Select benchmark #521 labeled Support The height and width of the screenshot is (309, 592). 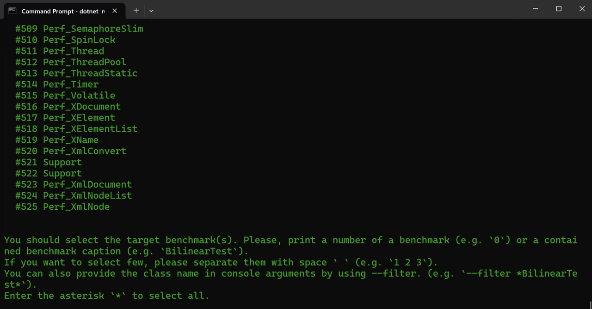[x=62, y=162]
